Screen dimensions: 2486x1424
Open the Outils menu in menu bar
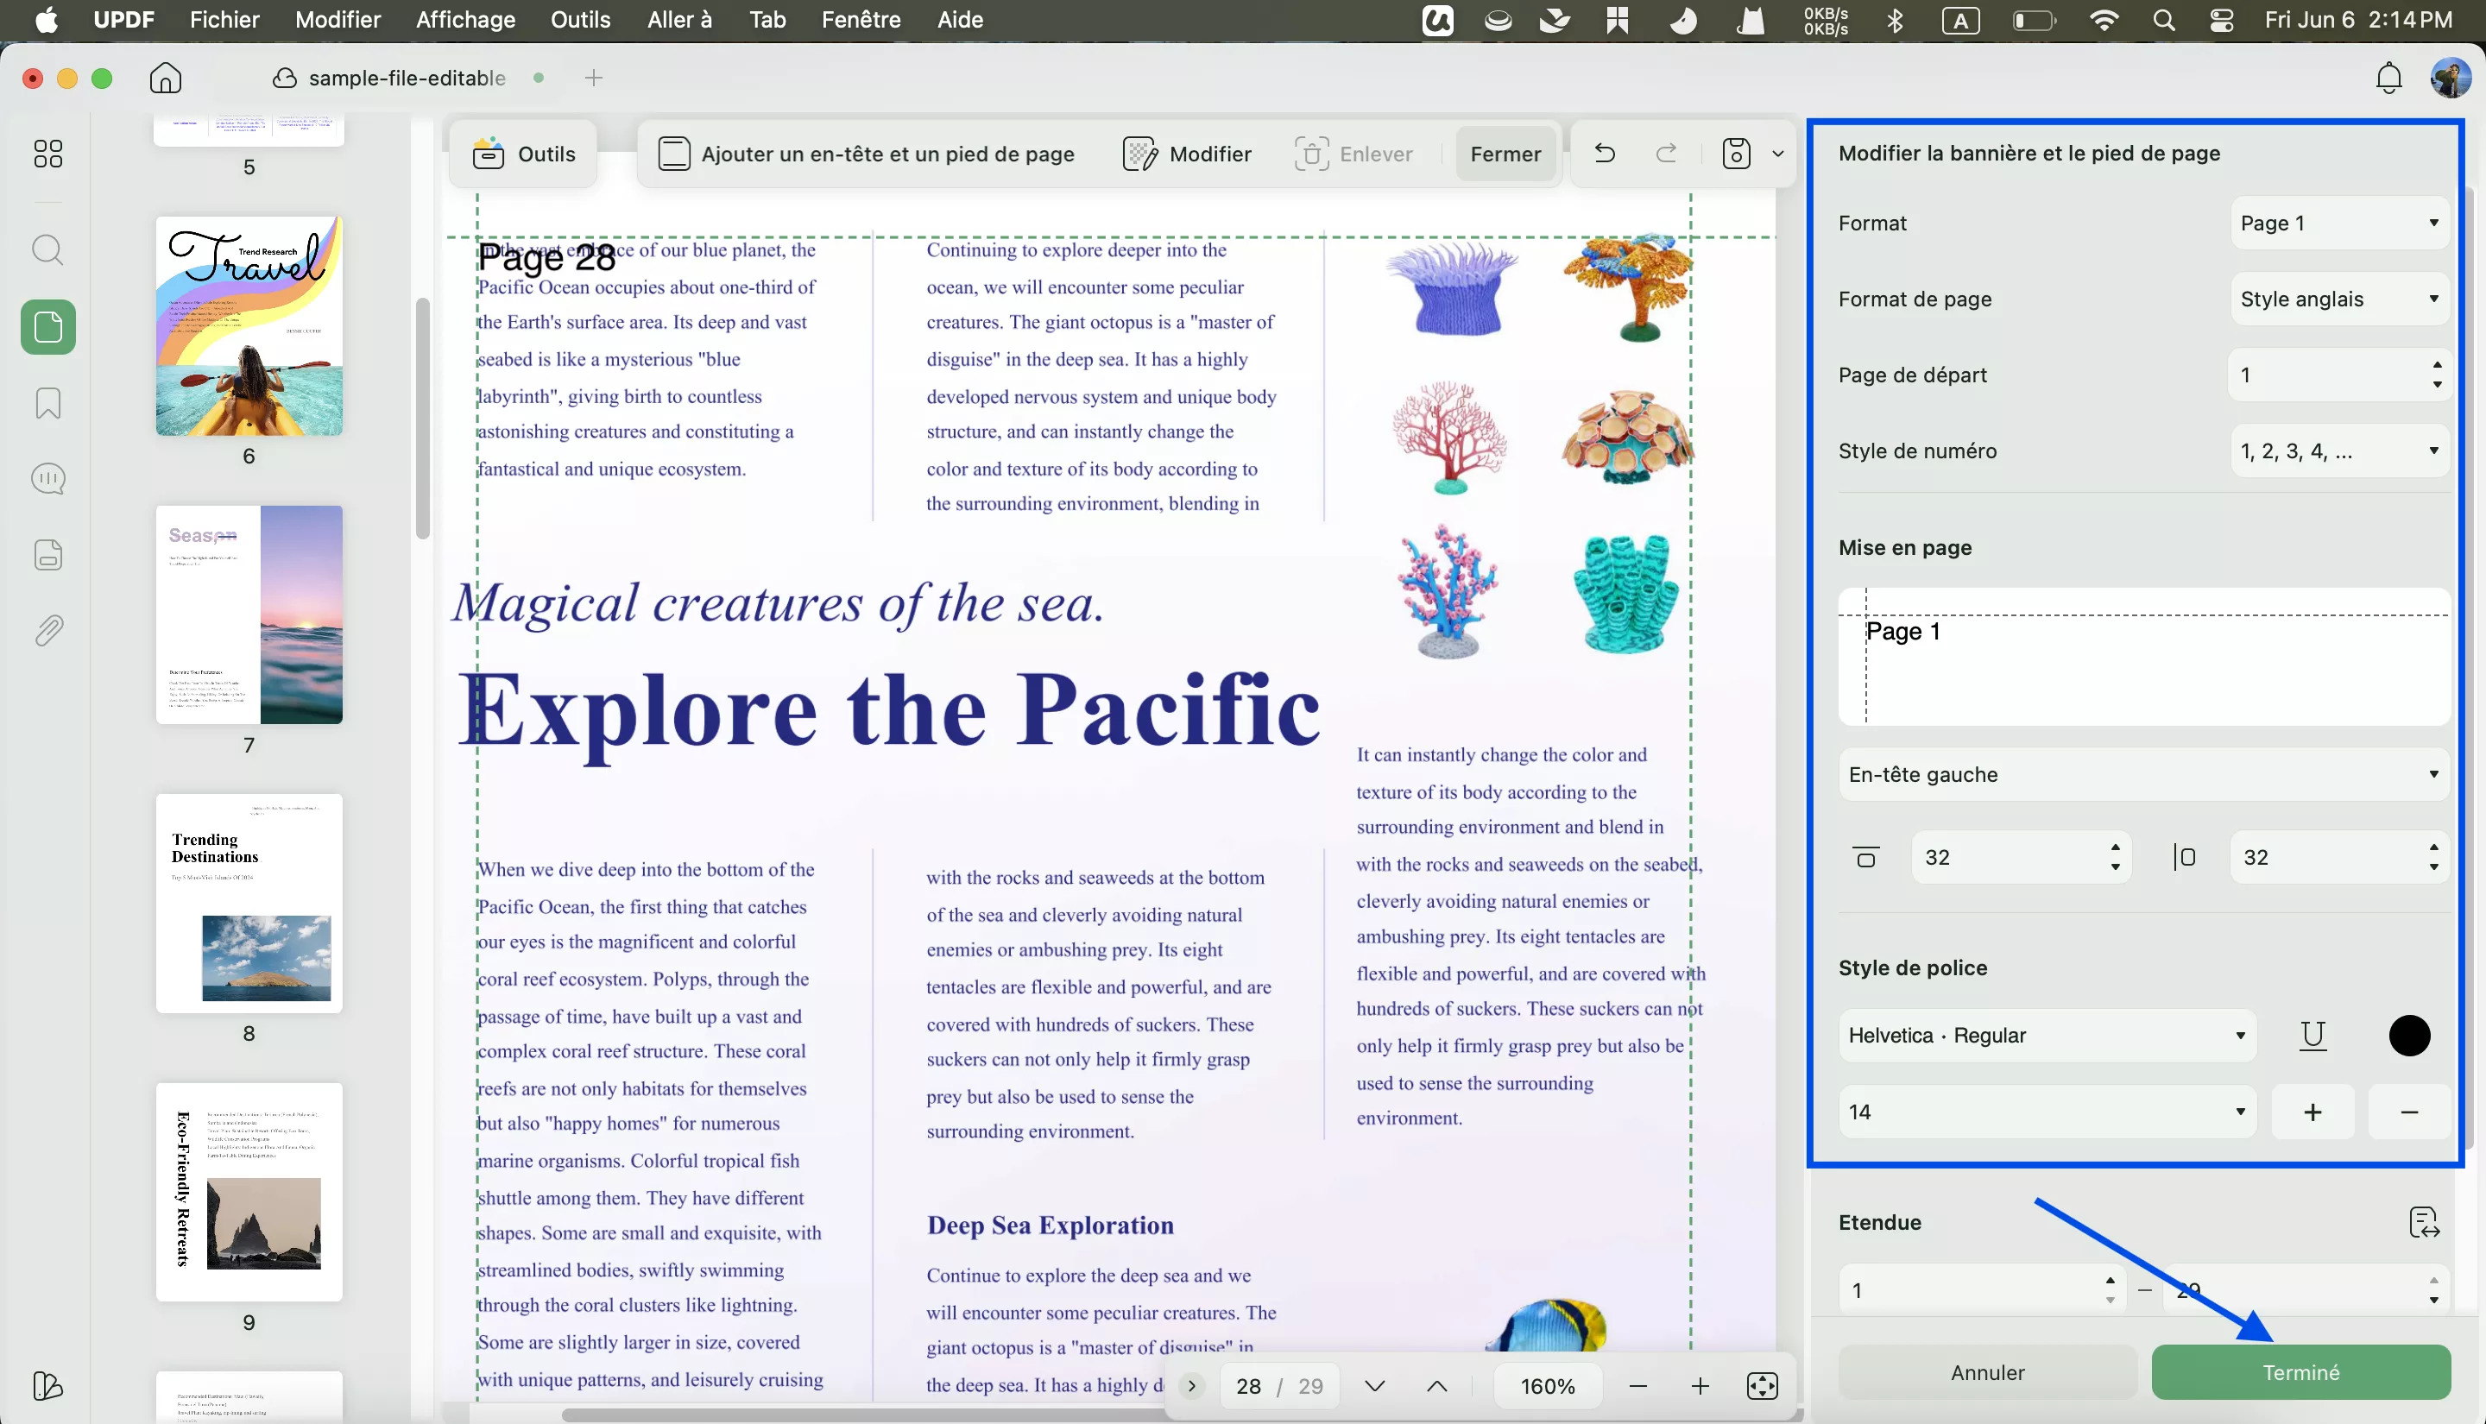pyautogui.click(x=580, y=20)
